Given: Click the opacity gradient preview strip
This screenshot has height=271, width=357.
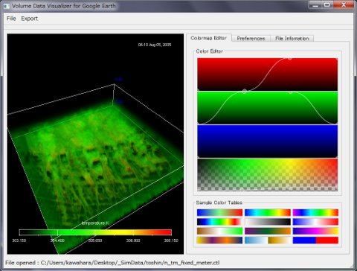Looking at the screenshot, I should 267,175.
